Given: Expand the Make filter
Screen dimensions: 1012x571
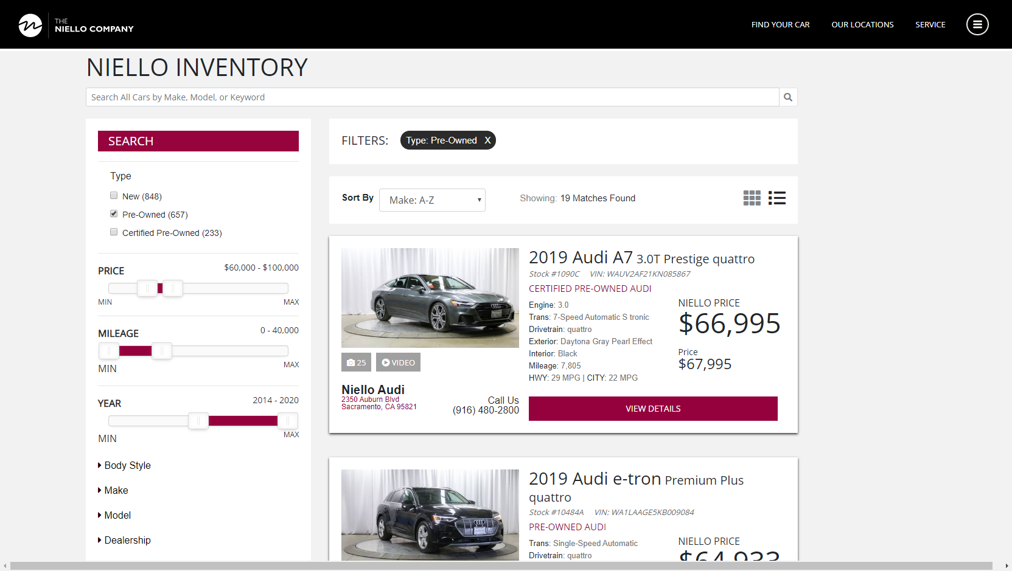Looking at the screenshot, I should pos(113,490).
